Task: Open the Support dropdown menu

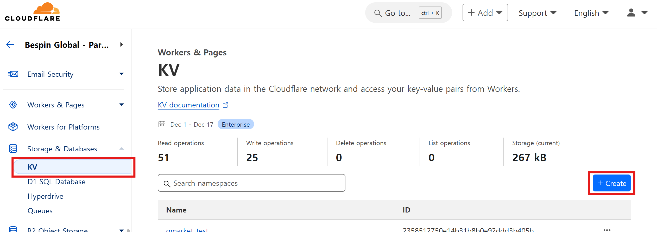Action: (x=537, y=13)
